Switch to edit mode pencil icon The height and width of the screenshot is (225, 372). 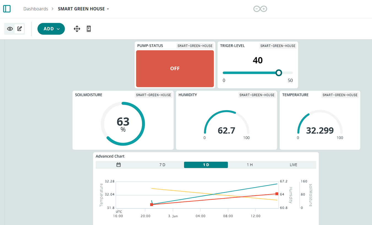click(x=20, y=29)
